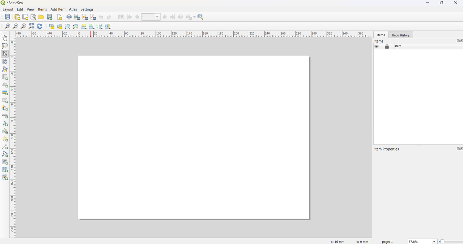Click the Print Layout printer icon
This screenshot has height=244, width=463.
coord(69,17)
